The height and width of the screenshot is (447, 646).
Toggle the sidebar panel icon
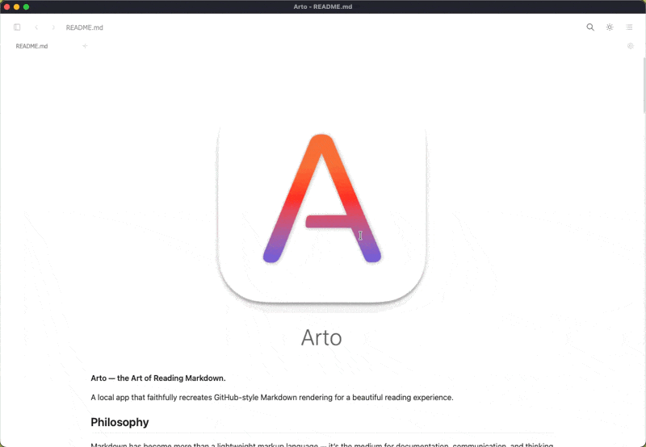17,27
